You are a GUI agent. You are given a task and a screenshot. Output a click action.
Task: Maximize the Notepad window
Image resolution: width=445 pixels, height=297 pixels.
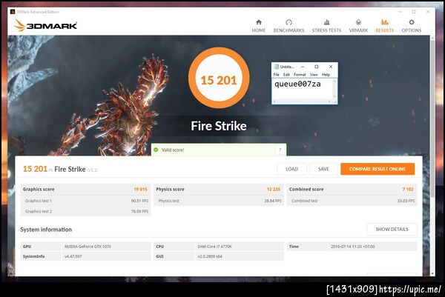pos(316,67)
